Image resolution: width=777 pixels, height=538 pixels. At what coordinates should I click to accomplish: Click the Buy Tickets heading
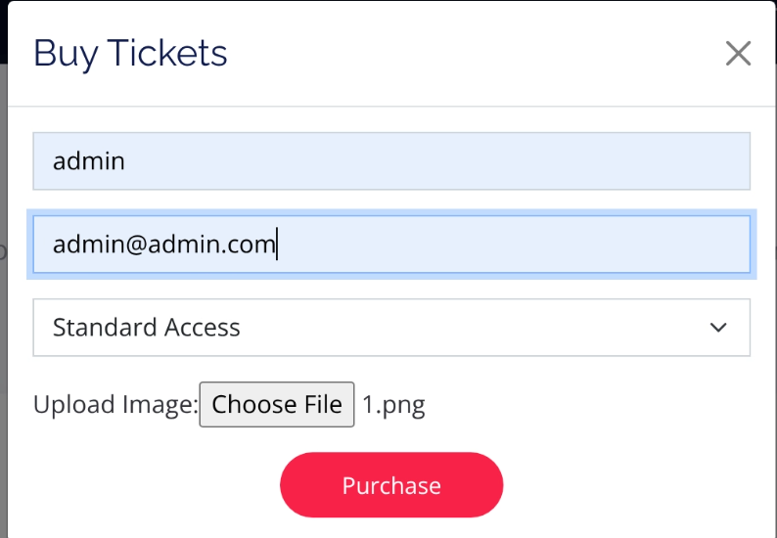pos(130,53)
